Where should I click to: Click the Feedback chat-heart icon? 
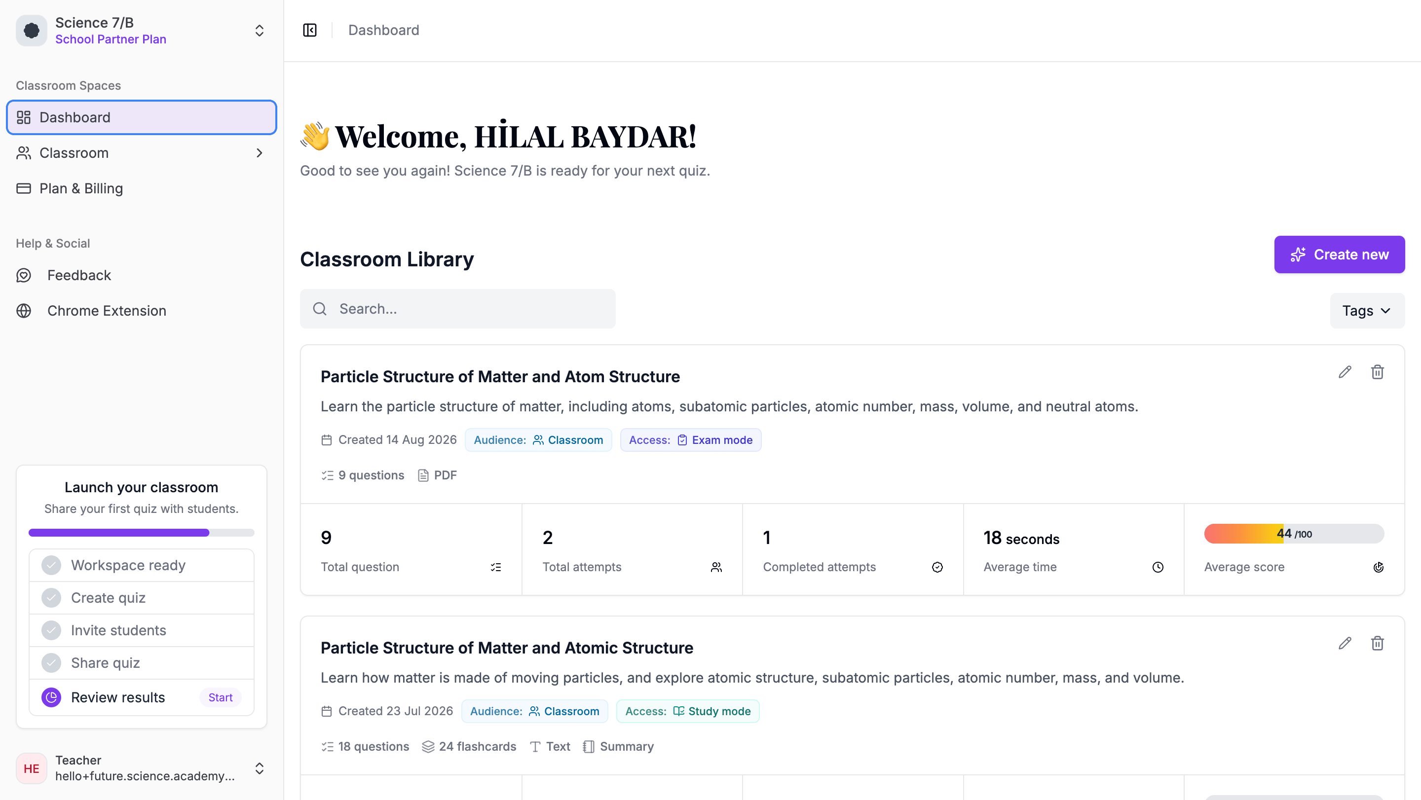click(24, 275)
